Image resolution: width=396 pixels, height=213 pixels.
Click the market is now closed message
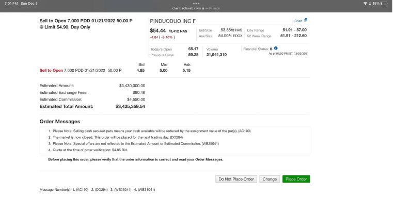coord(118,137)
